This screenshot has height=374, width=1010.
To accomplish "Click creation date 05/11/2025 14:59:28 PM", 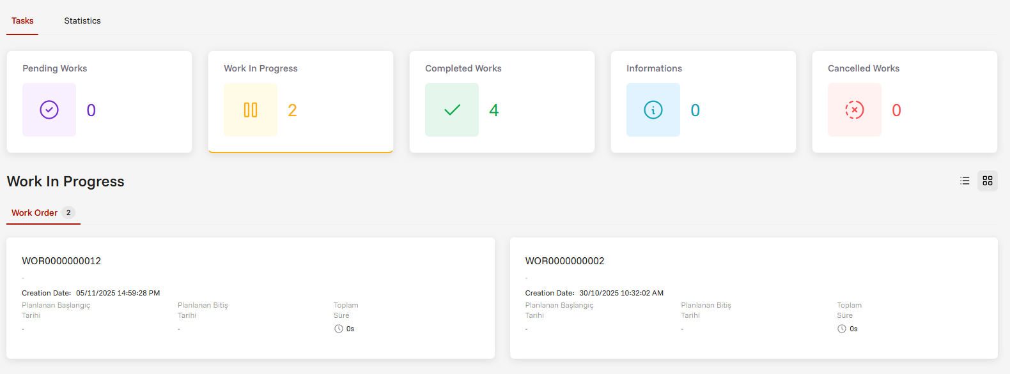I will (x=118, y=293).
